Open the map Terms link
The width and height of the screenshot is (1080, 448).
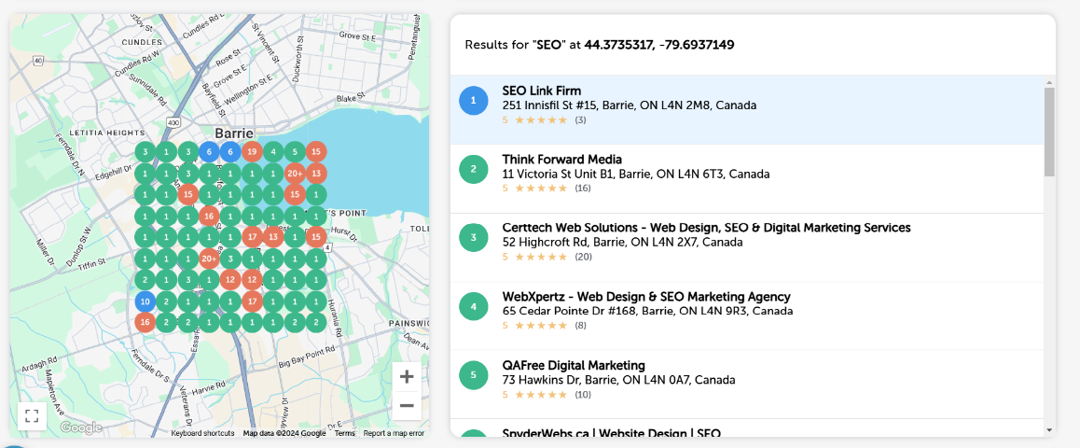[344, 433]
